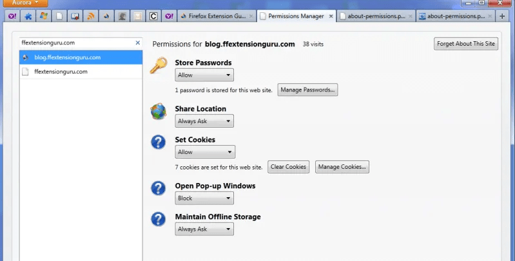Screen dimensions: 515x261
Task: Close the image-icon about-permissions tab
Action: pyautogui.click(x=490, y=16)
